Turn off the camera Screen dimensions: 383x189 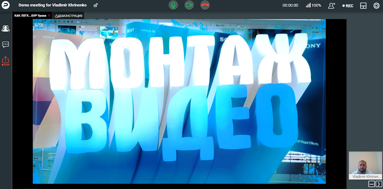(189, 5)
